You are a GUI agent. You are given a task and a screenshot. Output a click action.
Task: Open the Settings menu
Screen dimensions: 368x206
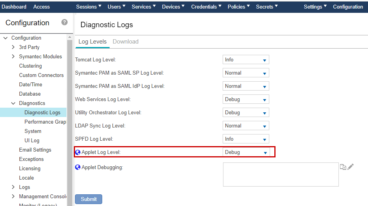click(315, 7)
